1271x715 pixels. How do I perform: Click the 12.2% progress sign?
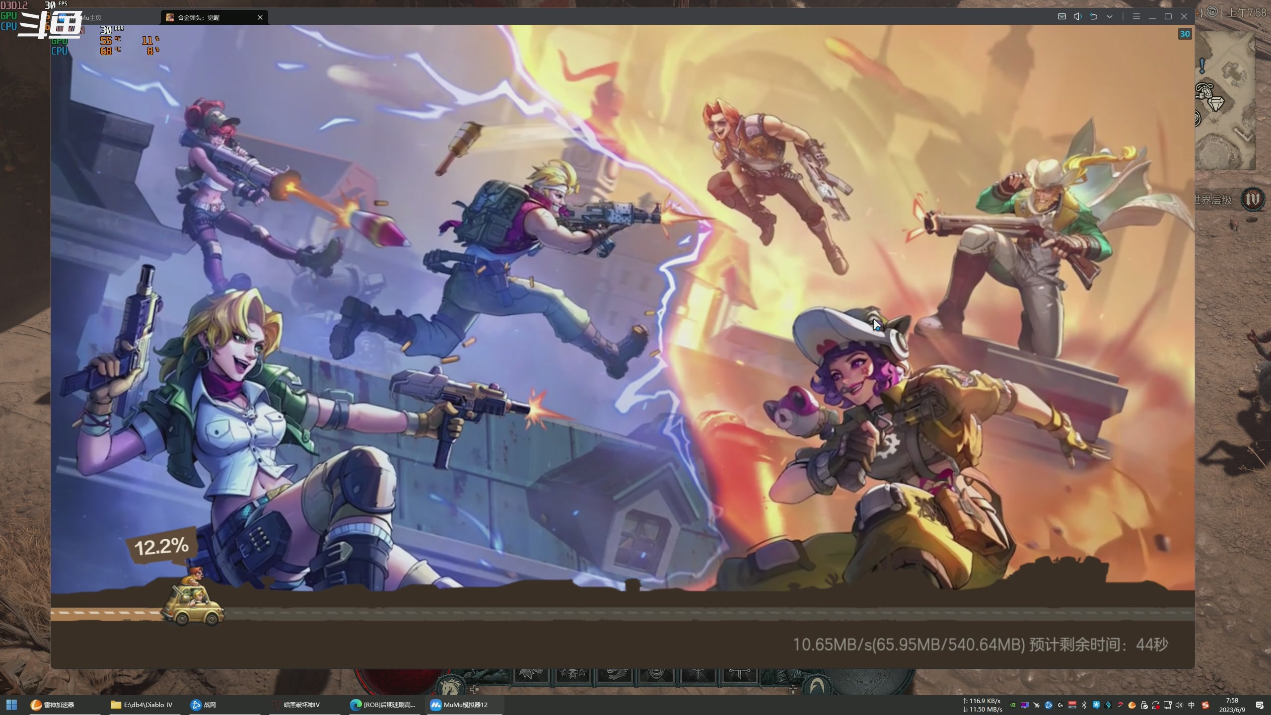pos(161,547)
